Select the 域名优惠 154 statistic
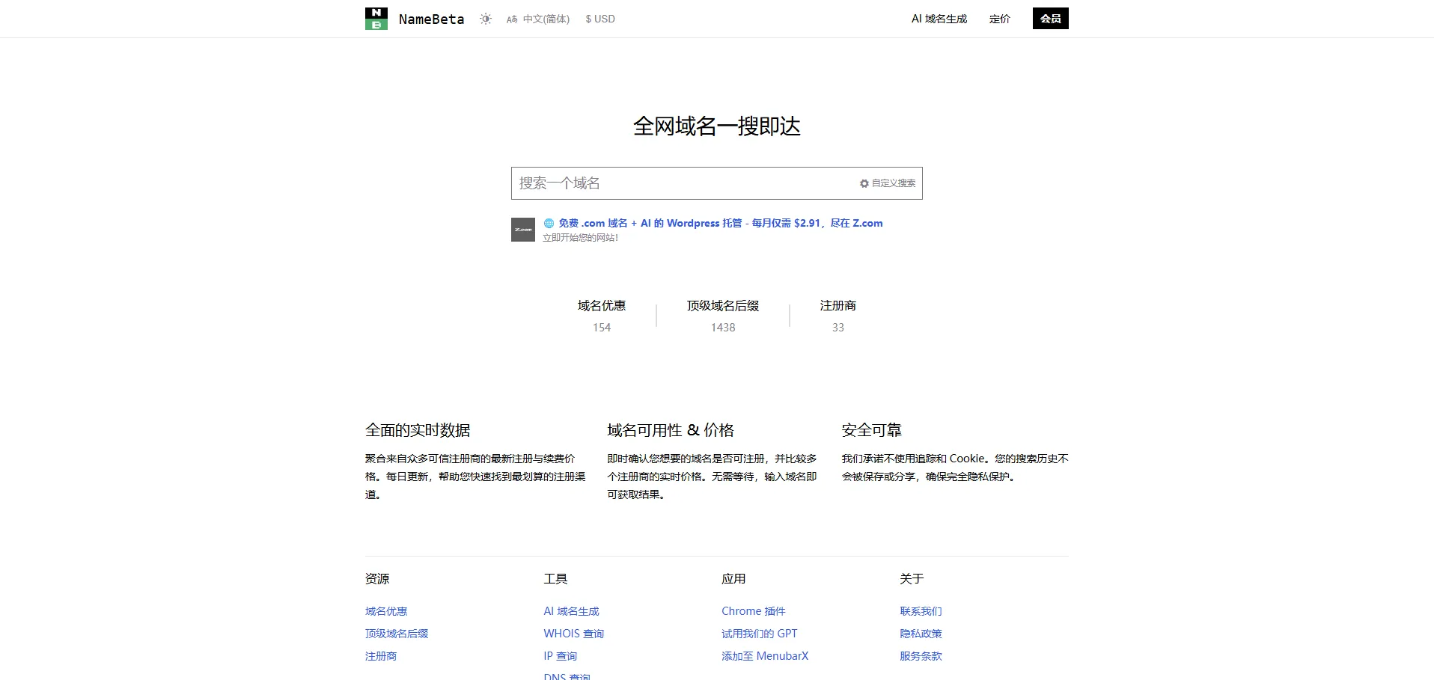Image resolution: width=1434 pixels, height=680 pixels. coord(601,316)
